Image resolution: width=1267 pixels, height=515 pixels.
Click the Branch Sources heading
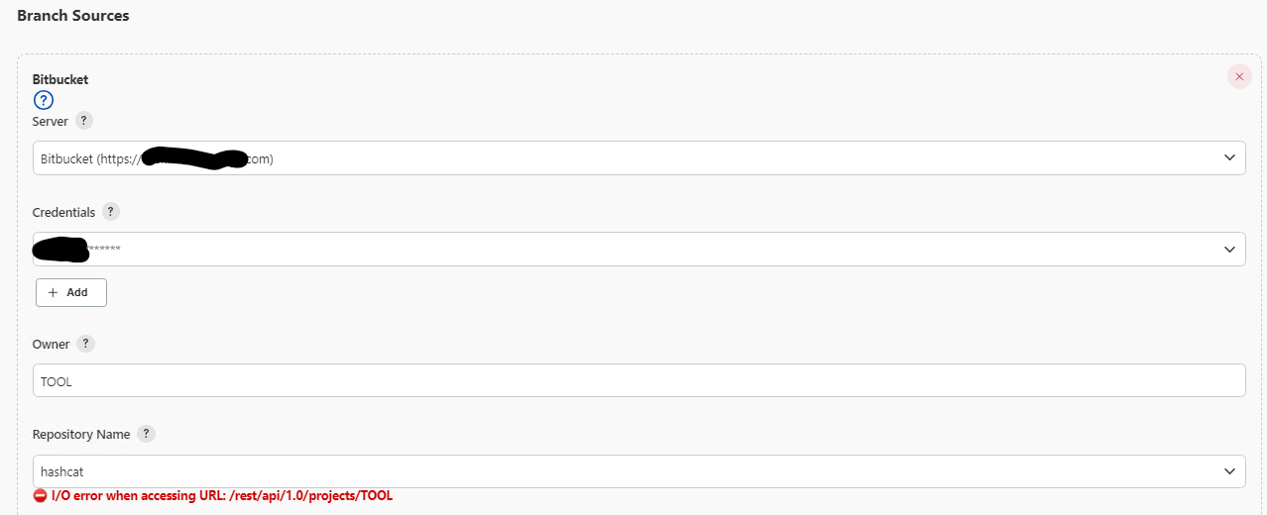(x=73, y=16)
